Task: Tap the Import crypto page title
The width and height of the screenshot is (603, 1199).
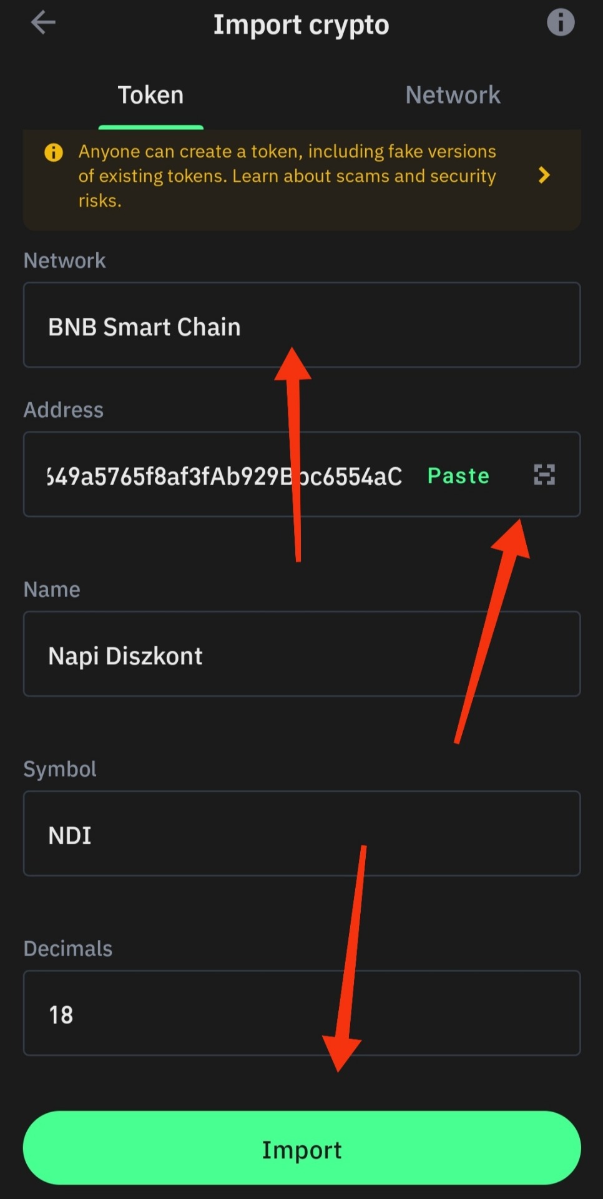Action: pyautogui.click(x=301, y=25)
